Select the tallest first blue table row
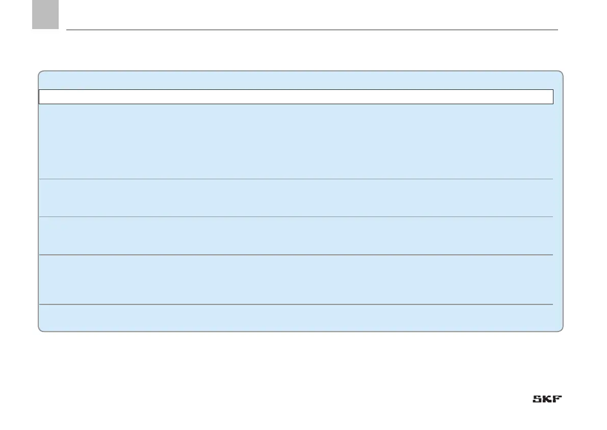 click(x=296, y=141)
